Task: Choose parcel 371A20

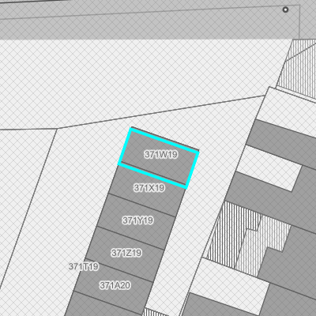Action: click(x=115, y=285)
